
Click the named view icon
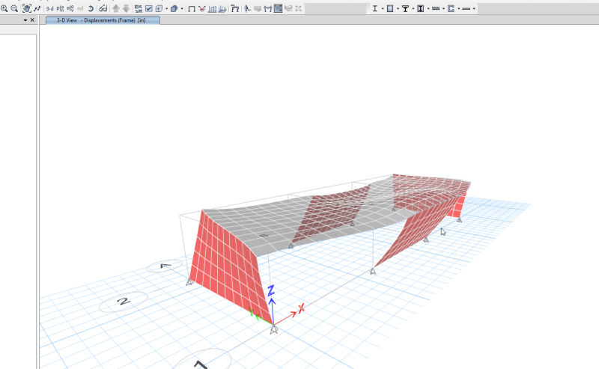tap(159, 8)
